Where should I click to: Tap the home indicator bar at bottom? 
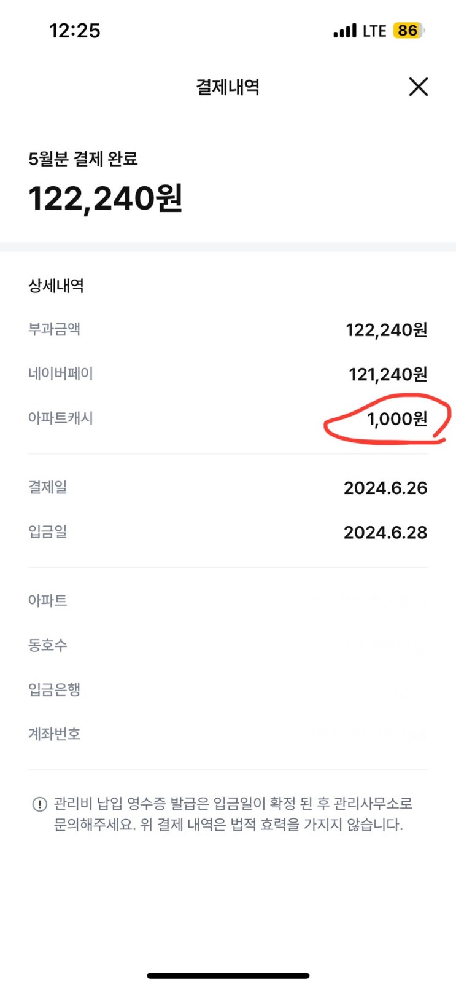tap(228, 975)
